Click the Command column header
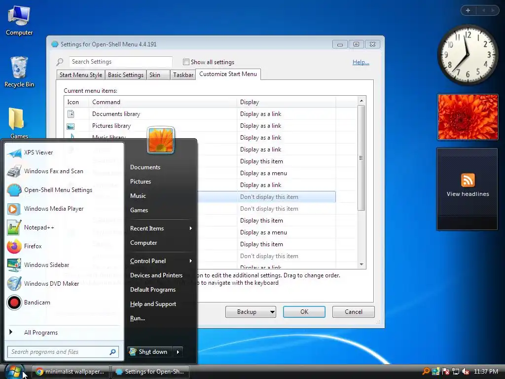 click(x=163, y=102)
